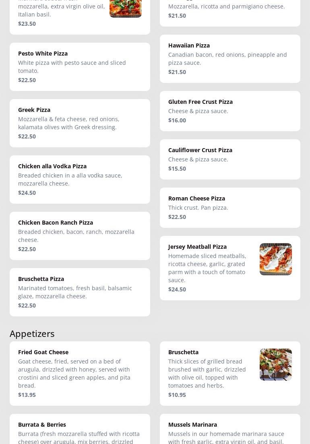
Task: Open the Bruschetta appetizer photo
Action: click(275, 365)
